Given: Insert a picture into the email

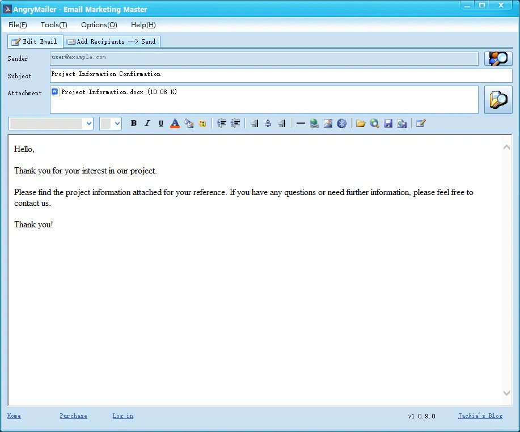Looking at the screenshot, I should [328, 124].
